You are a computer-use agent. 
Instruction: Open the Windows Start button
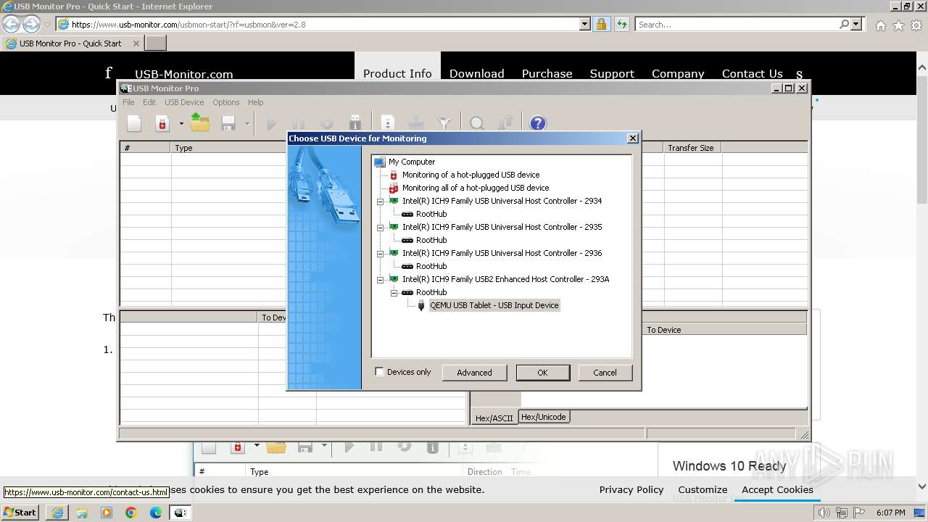20,512
